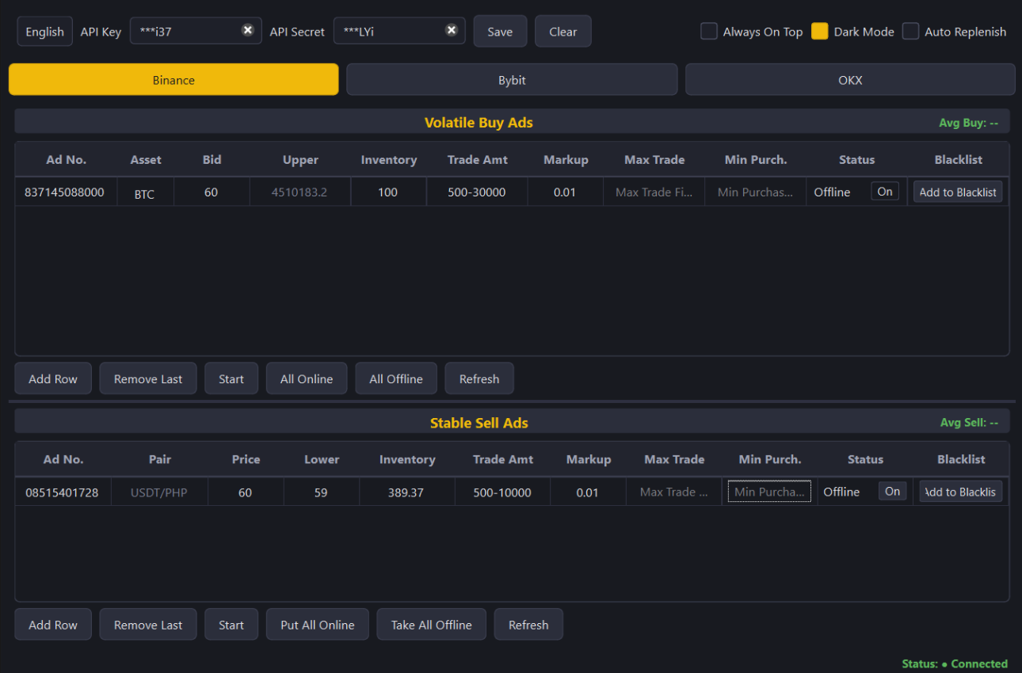Open the English language selector

coord(44,31)
